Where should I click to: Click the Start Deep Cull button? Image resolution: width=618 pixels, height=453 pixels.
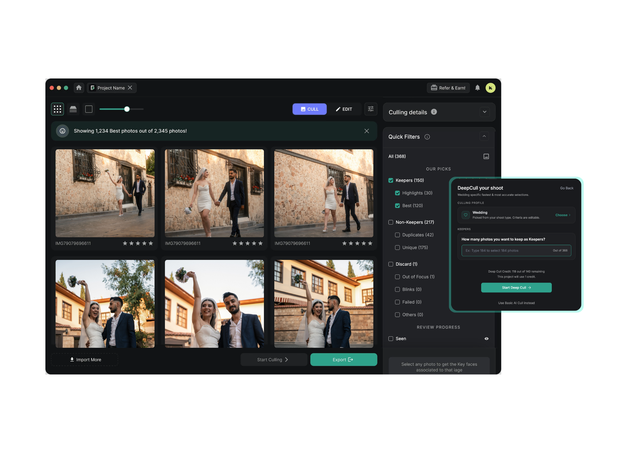(x=516, y=288)
